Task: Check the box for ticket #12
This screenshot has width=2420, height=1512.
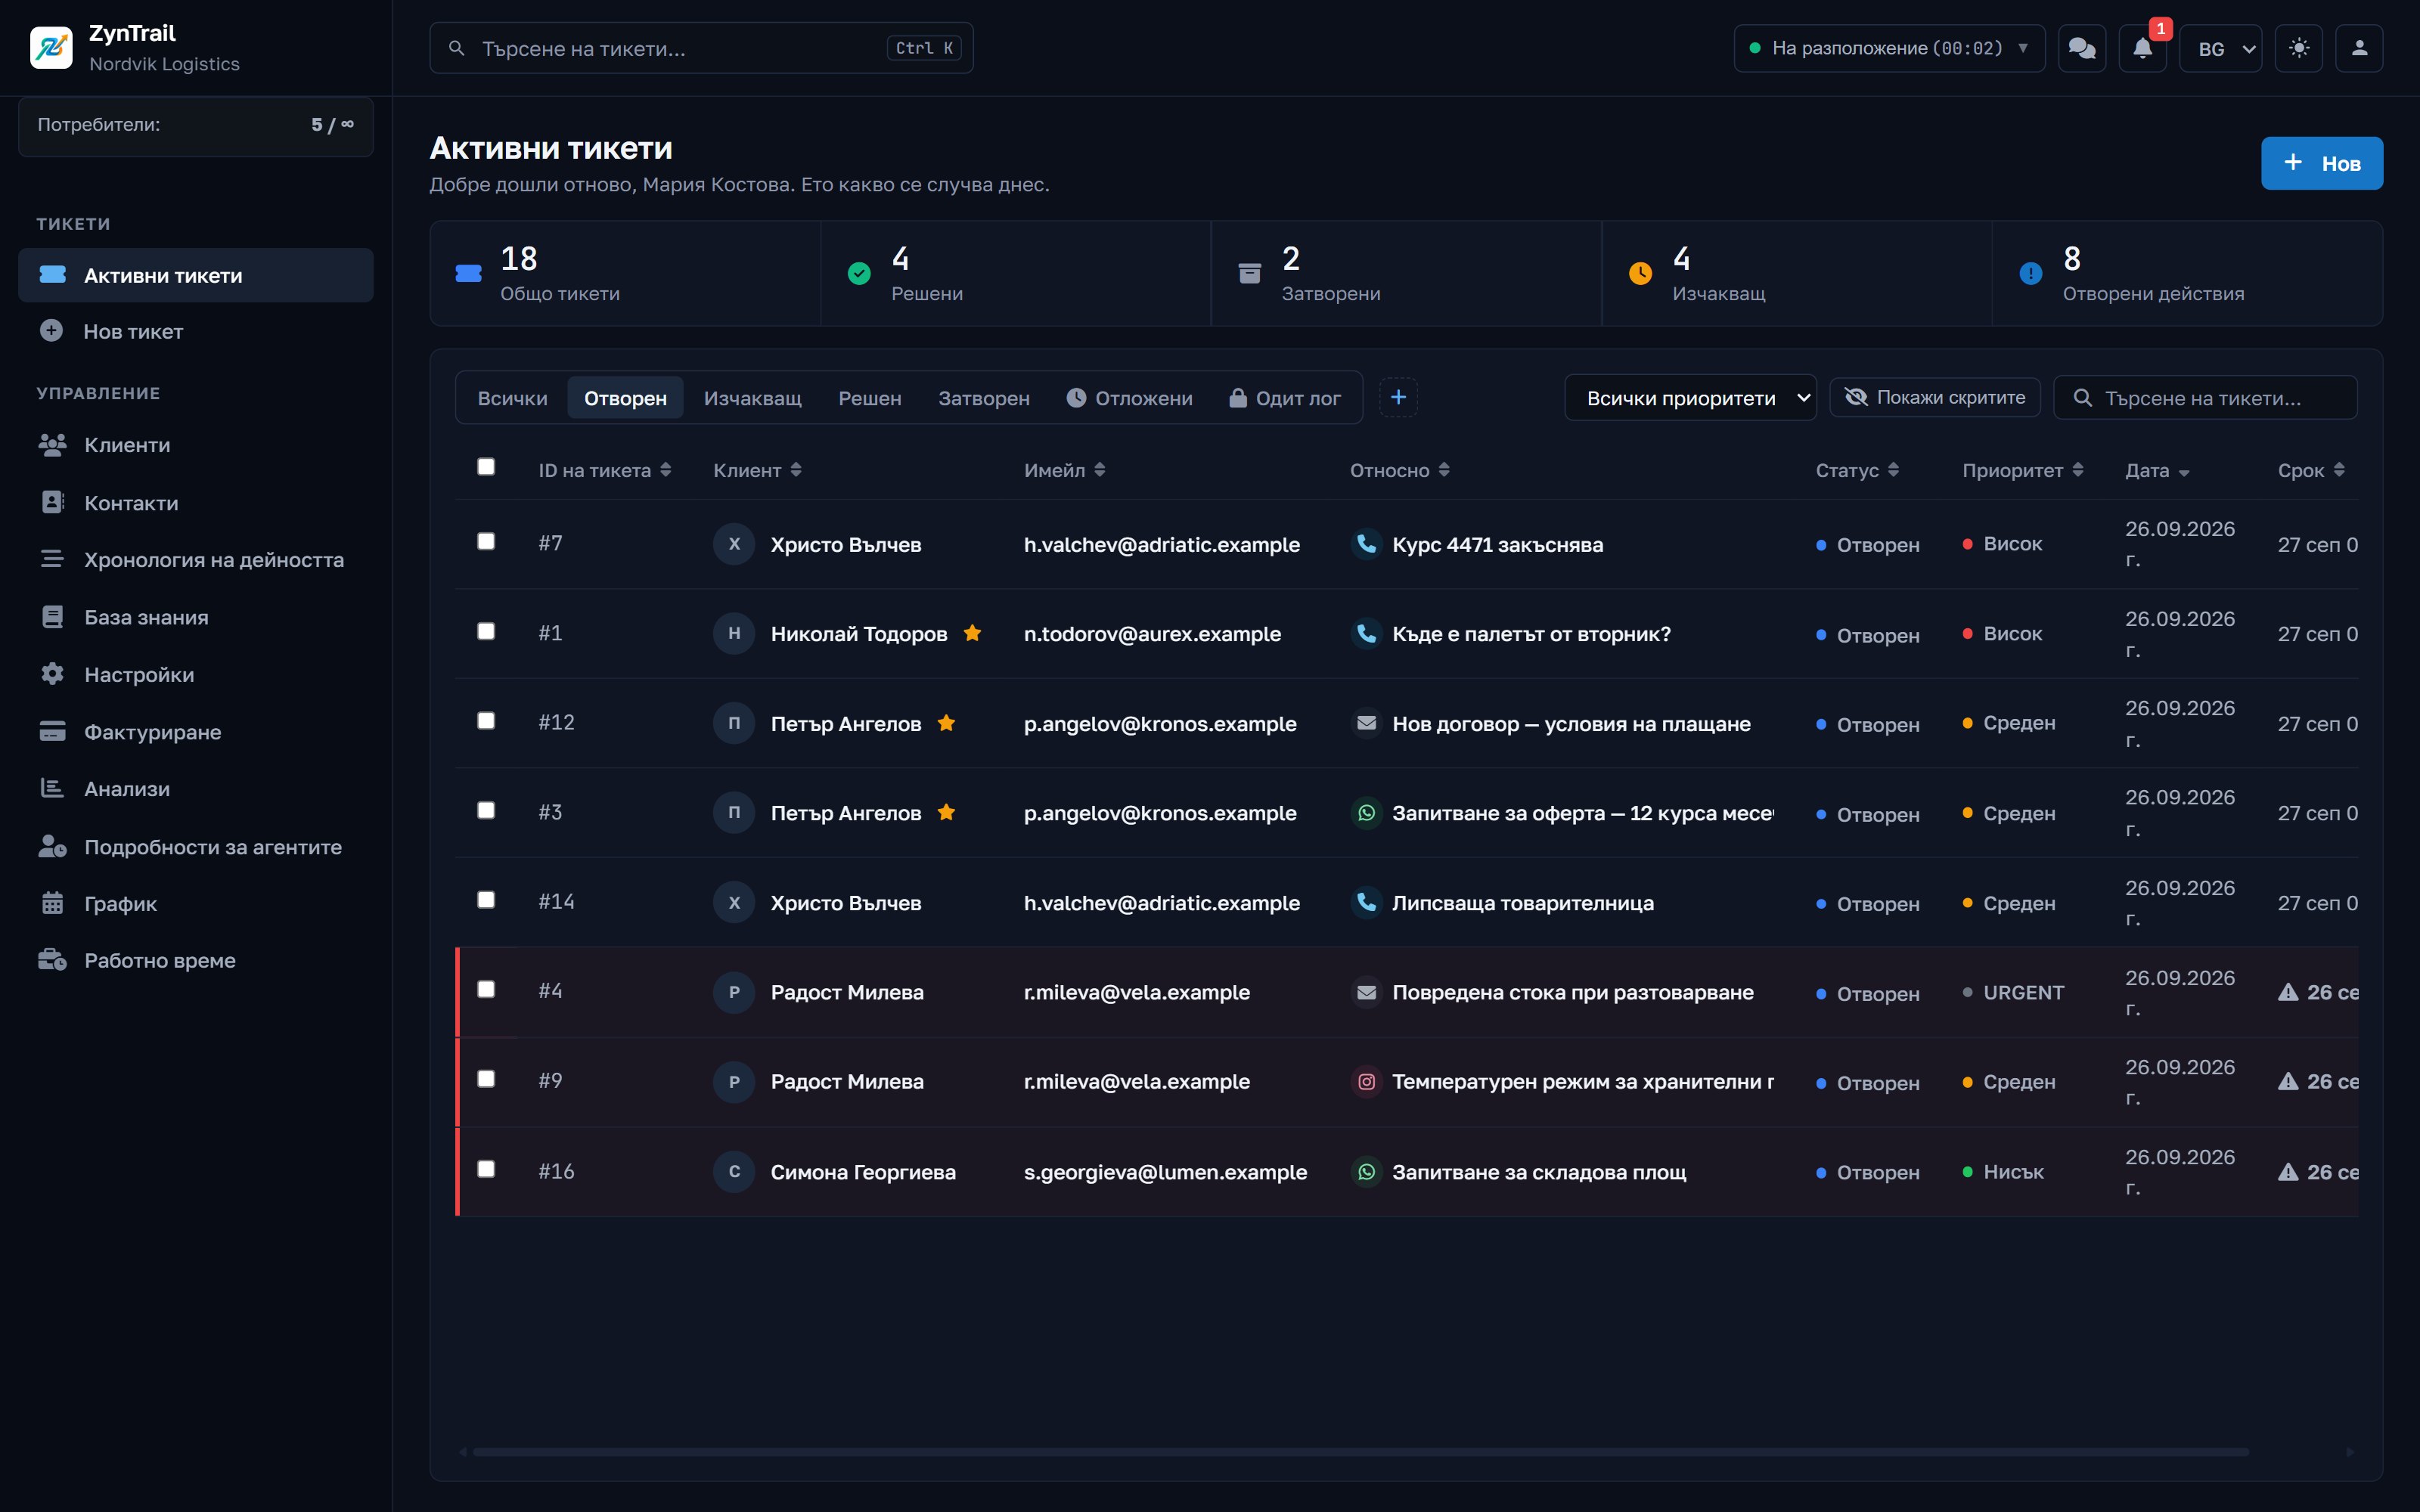Action: pyautogui.click(x=486, y=720)
